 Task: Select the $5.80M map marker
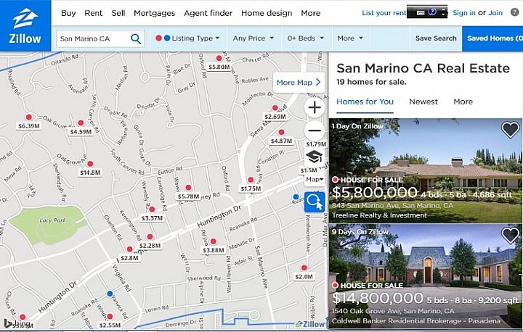coord(219,58)
